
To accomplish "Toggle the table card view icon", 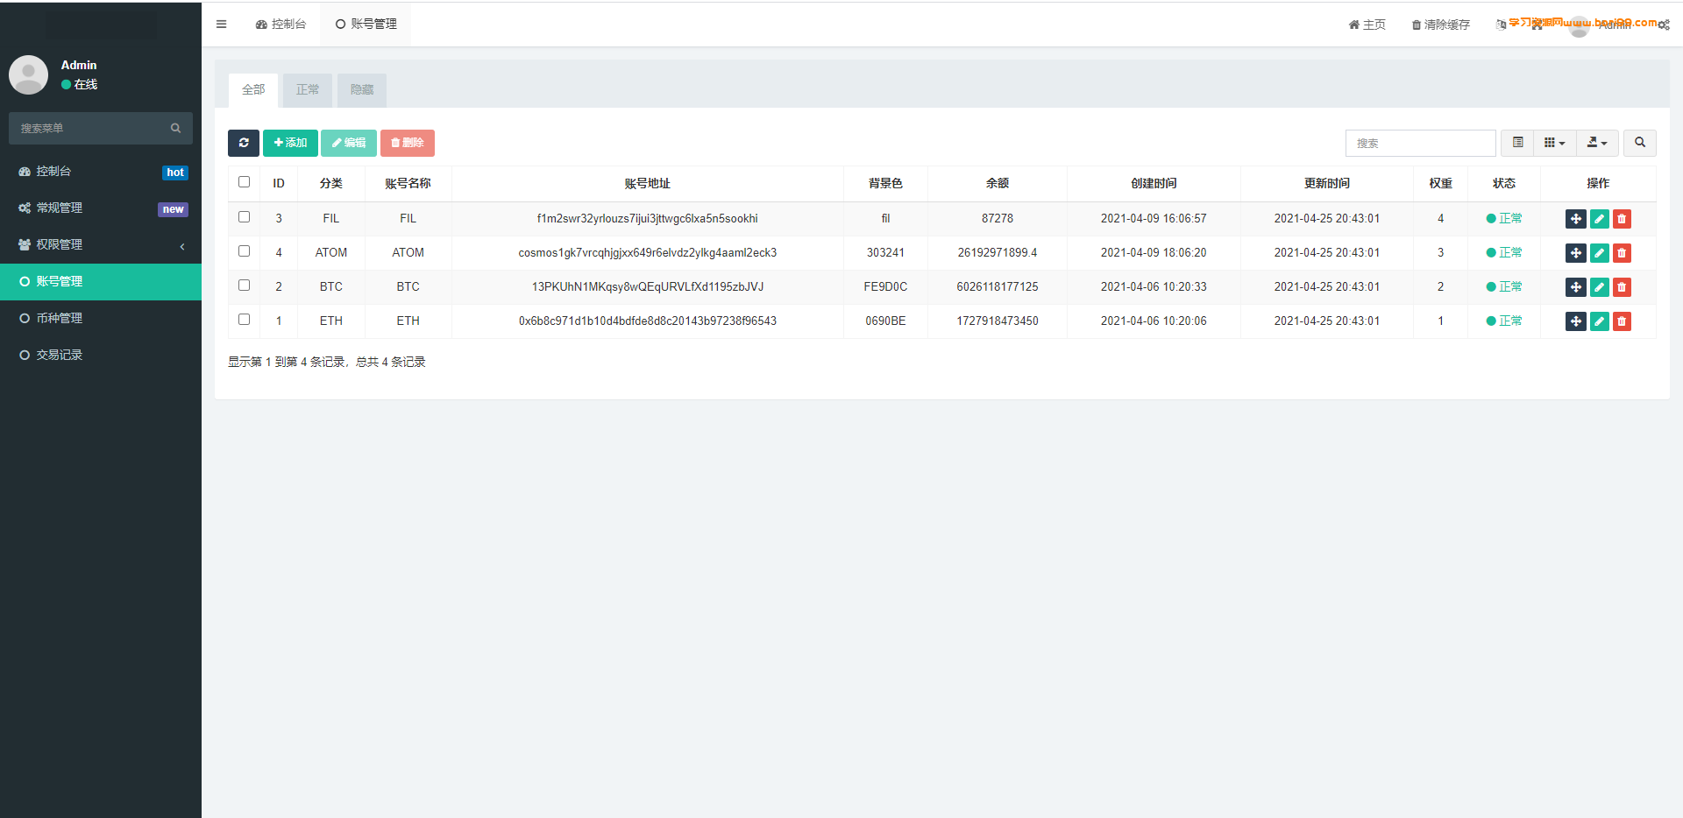I will pos(1517,143).
